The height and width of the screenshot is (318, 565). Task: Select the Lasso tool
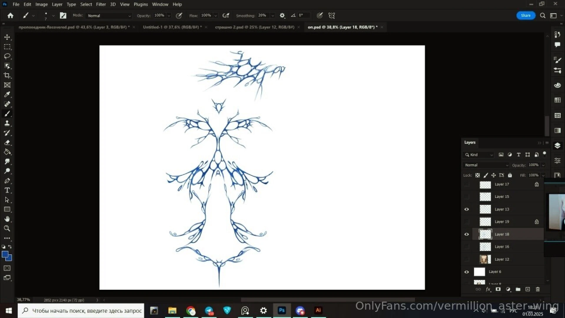point(7,56)
